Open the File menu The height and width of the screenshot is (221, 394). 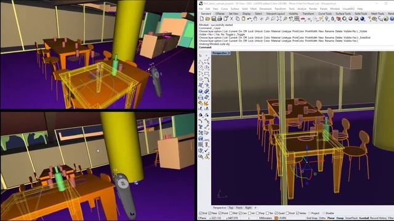click(201, 9)
